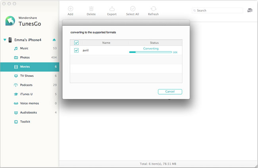Image resolution: width=258 pixels, height=168 pixels.
Task: Click the Export toolbar icon
Action: click(x=112, y=9)
